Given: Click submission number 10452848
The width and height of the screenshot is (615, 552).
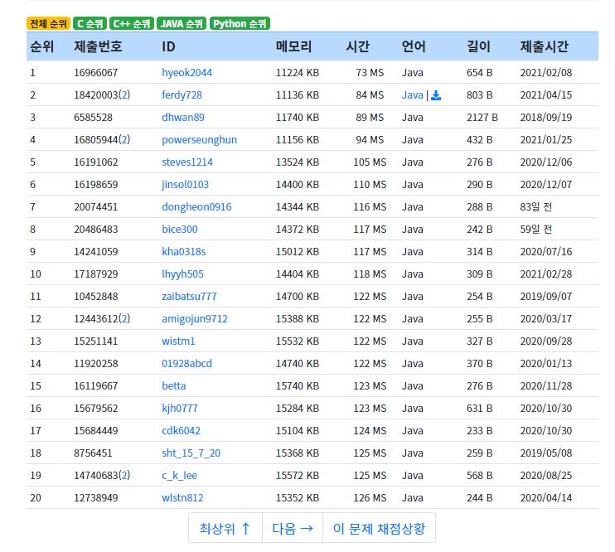Looking at the screenshot, I should point(95,297).
